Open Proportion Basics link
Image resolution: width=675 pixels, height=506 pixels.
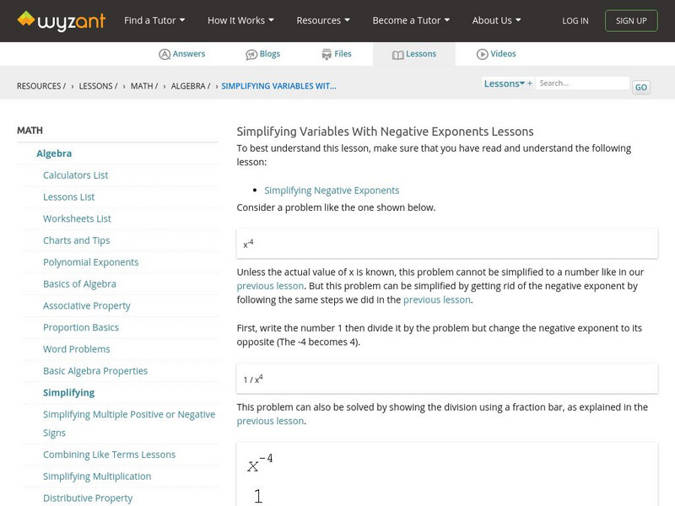81,327
